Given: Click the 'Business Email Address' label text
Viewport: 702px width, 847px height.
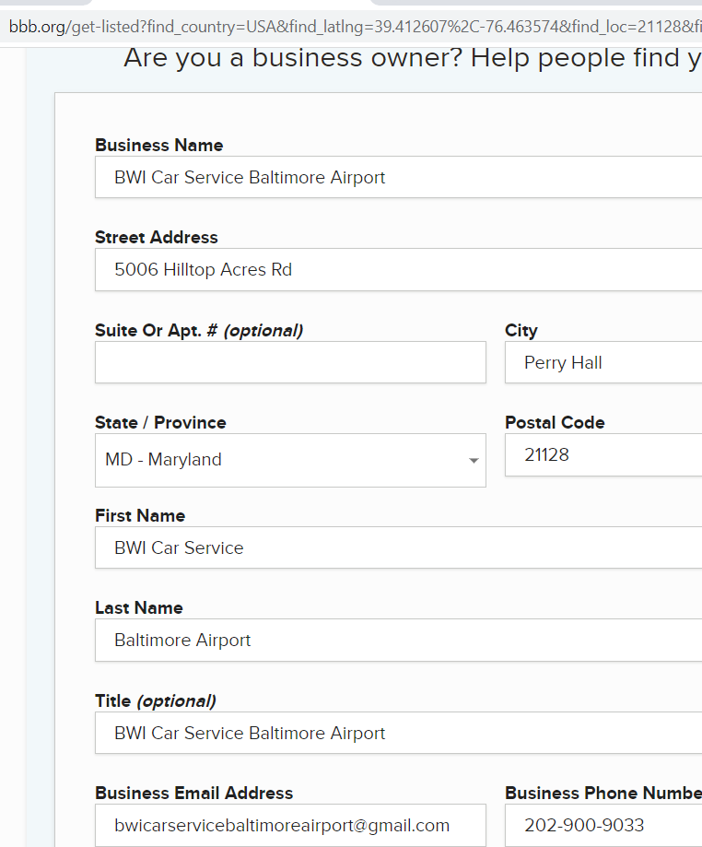Looking at the screenshot, I should point(193,793).
